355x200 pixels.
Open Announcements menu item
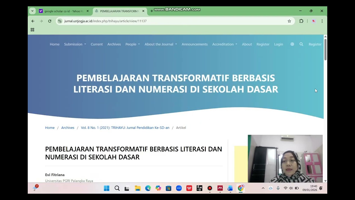[194, 44]
